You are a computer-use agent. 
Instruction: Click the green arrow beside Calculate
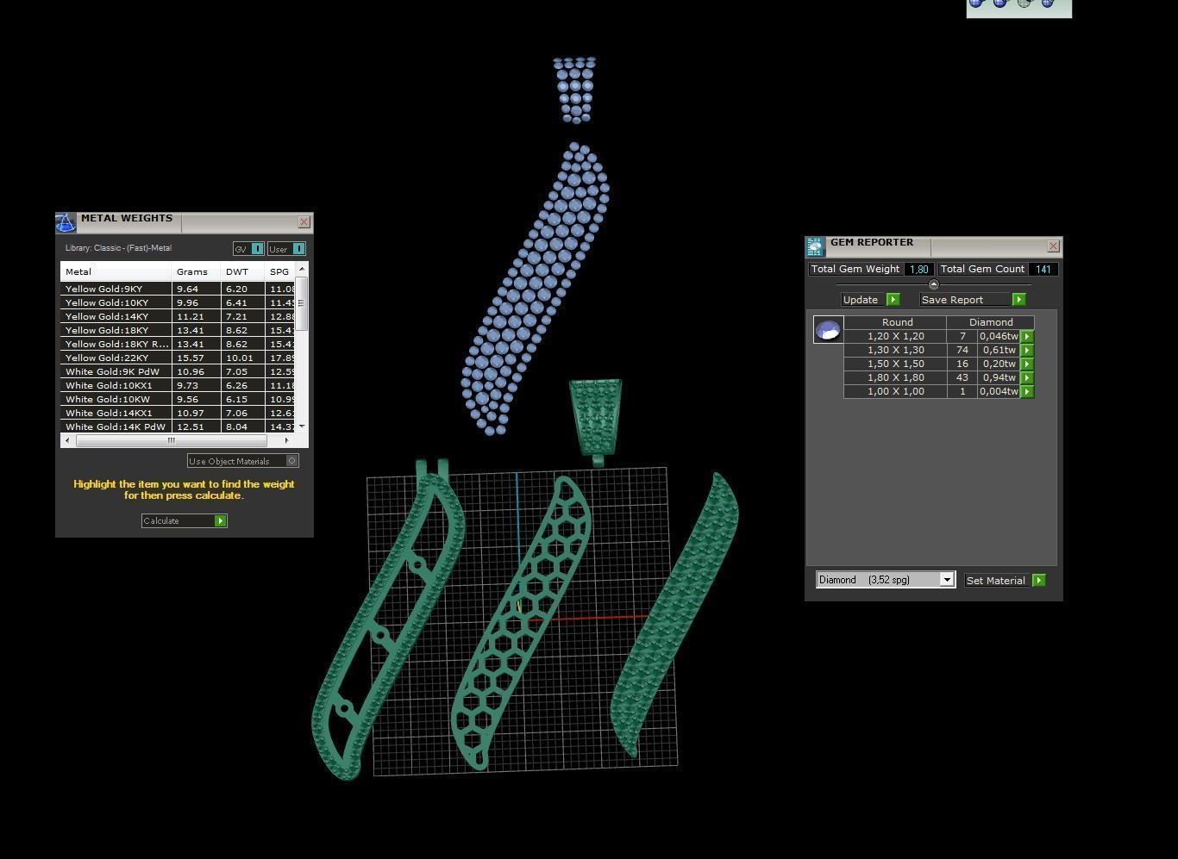(x=220, y=520)
